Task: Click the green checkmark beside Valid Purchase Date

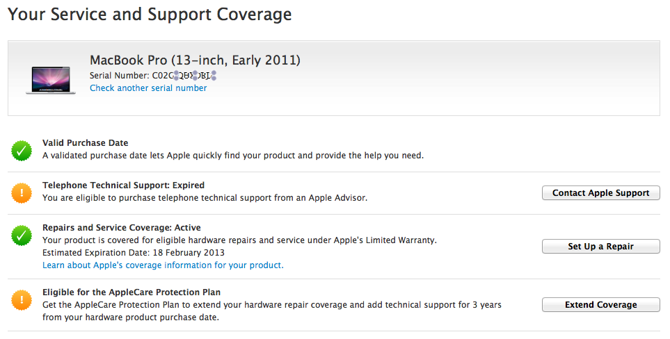Action: (22, 150)
